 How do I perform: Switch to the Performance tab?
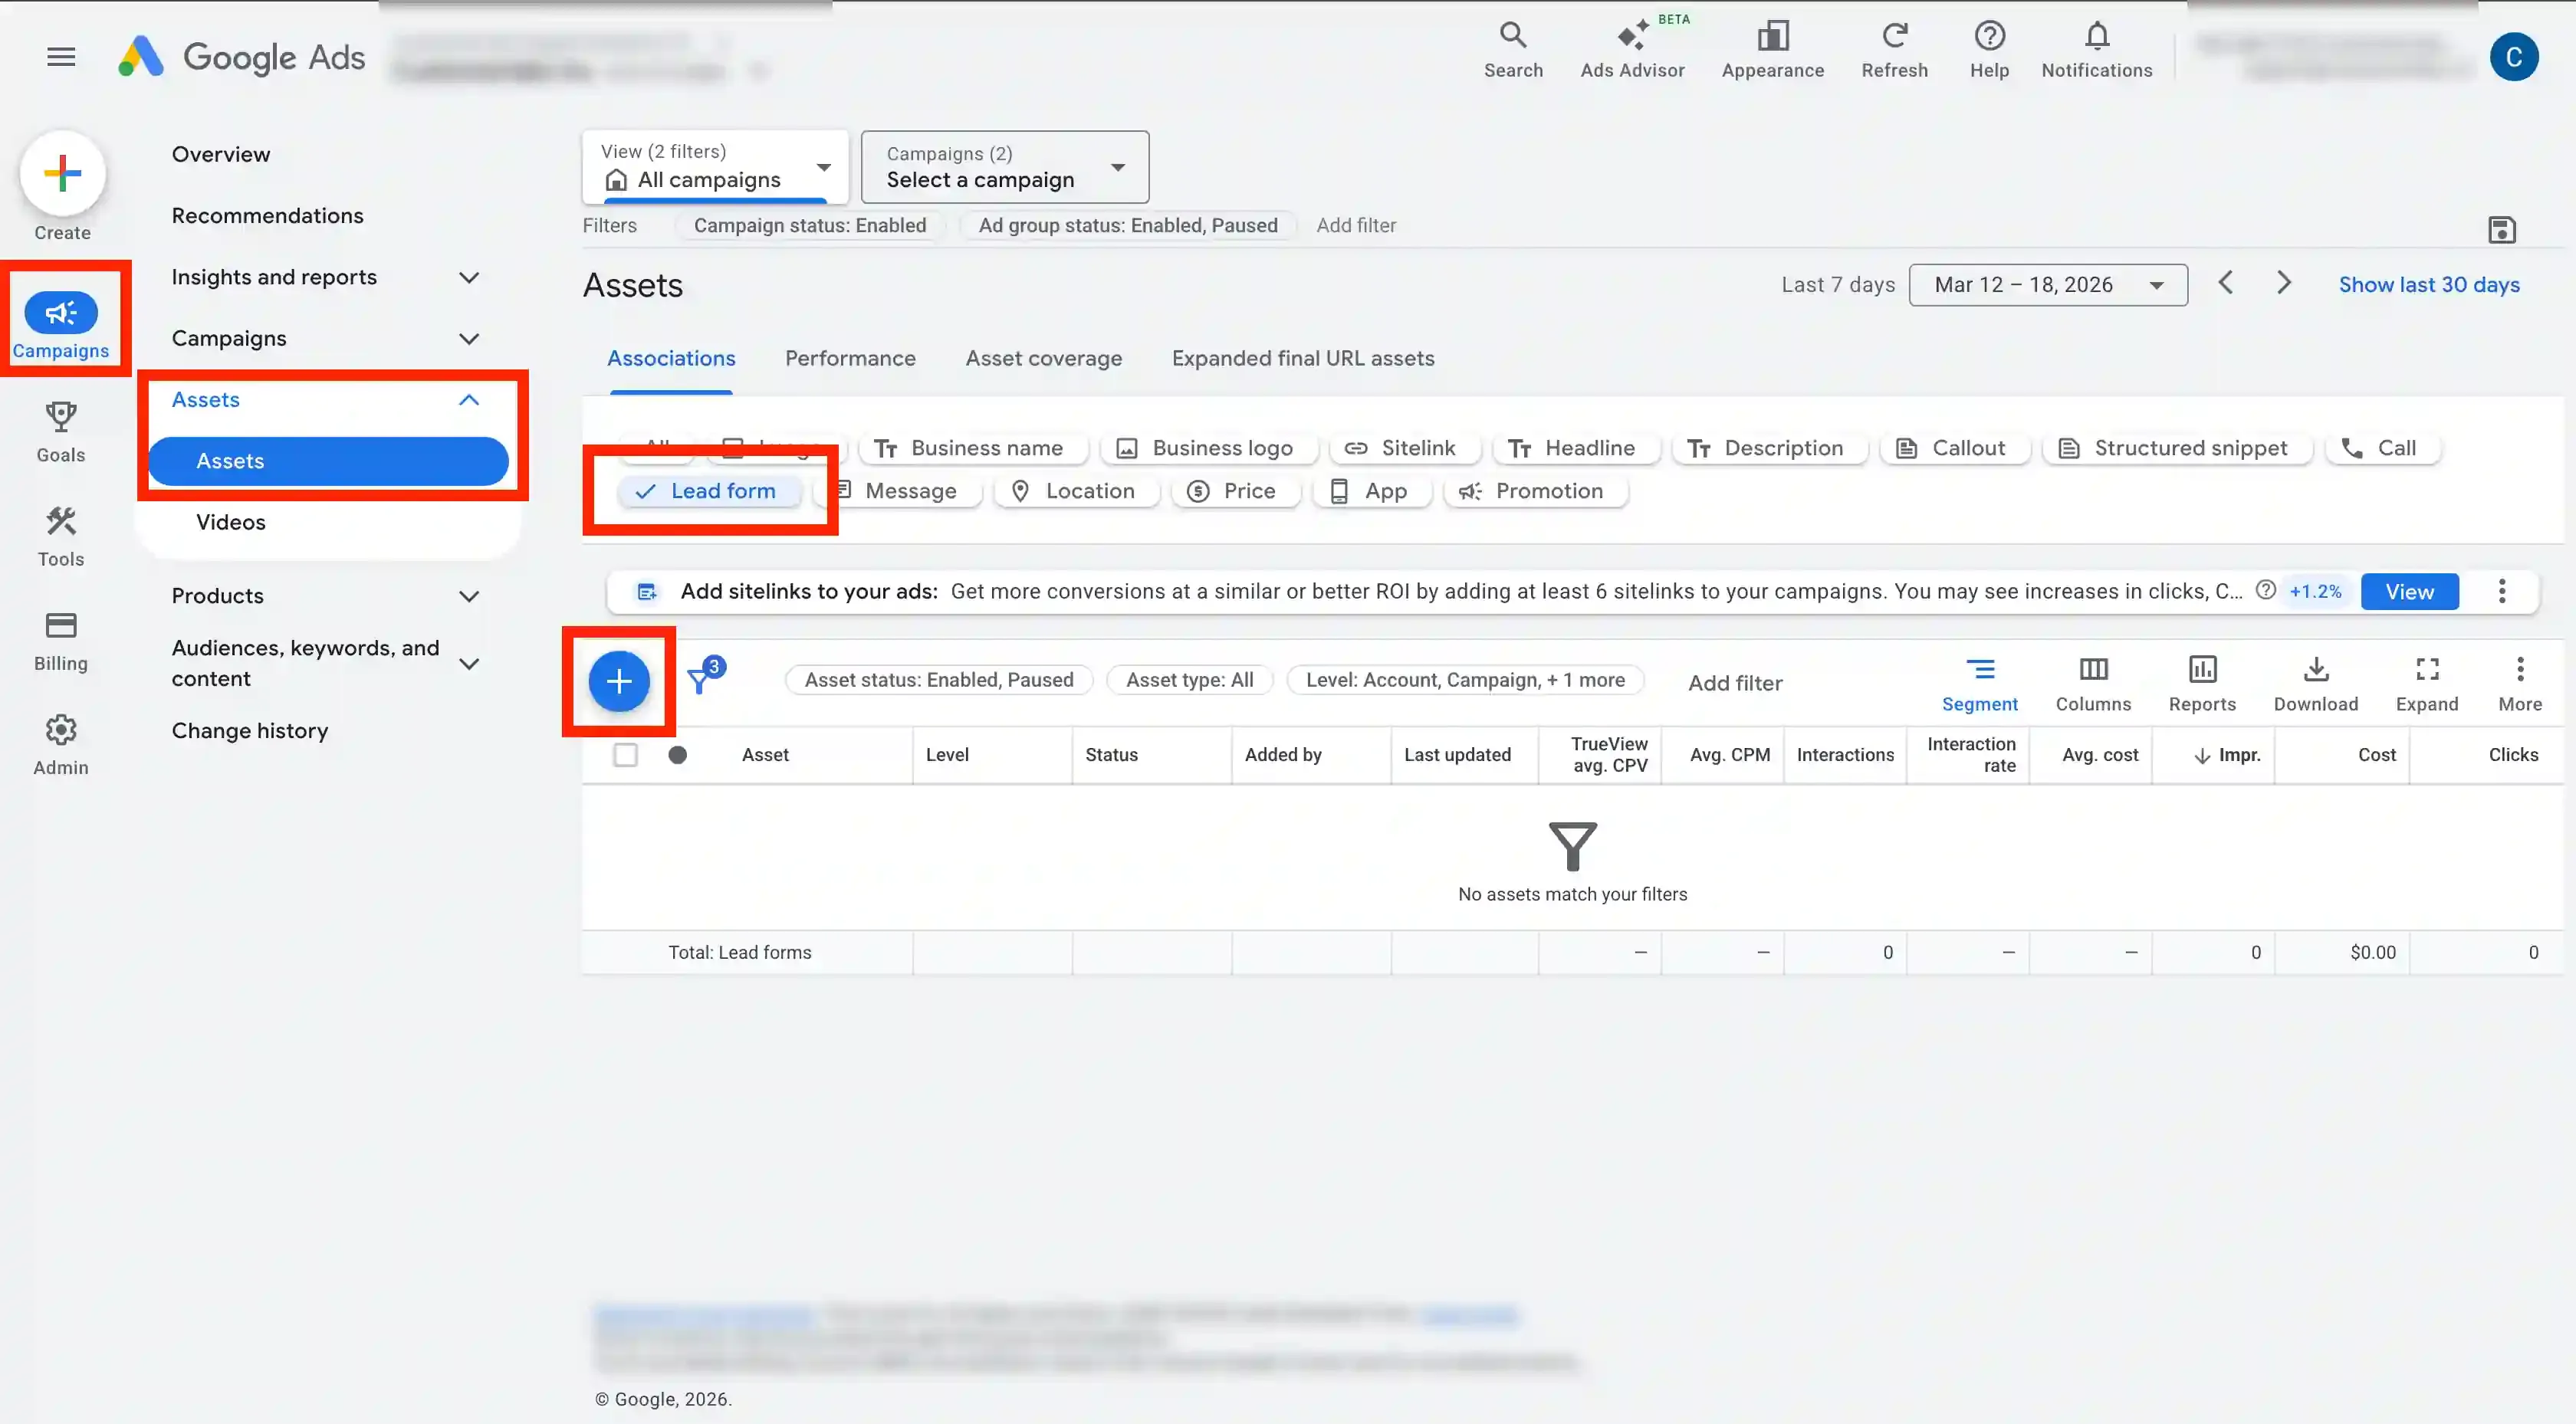point(850,358)
